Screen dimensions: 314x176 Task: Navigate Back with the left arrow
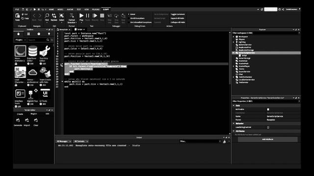click(x=34, y=16)
